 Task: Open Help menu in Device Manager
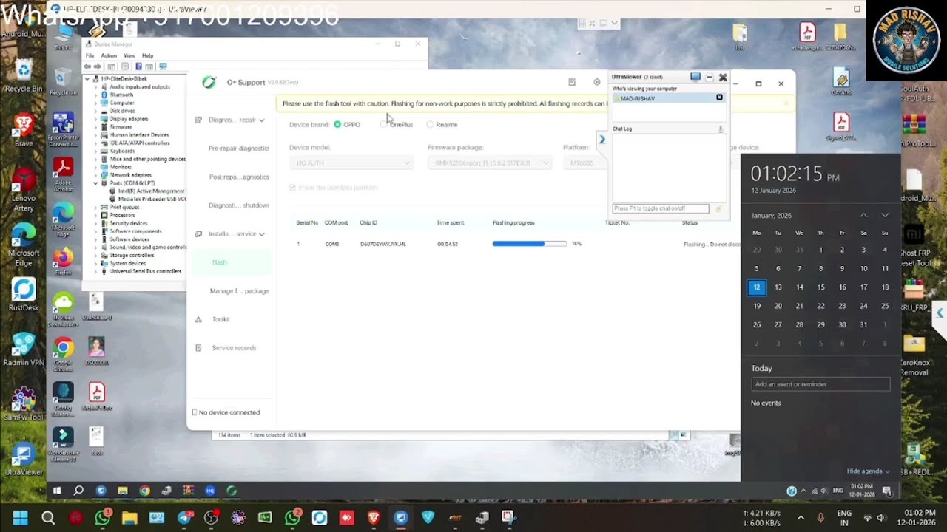pyautogui.click(x=147, y=55)
